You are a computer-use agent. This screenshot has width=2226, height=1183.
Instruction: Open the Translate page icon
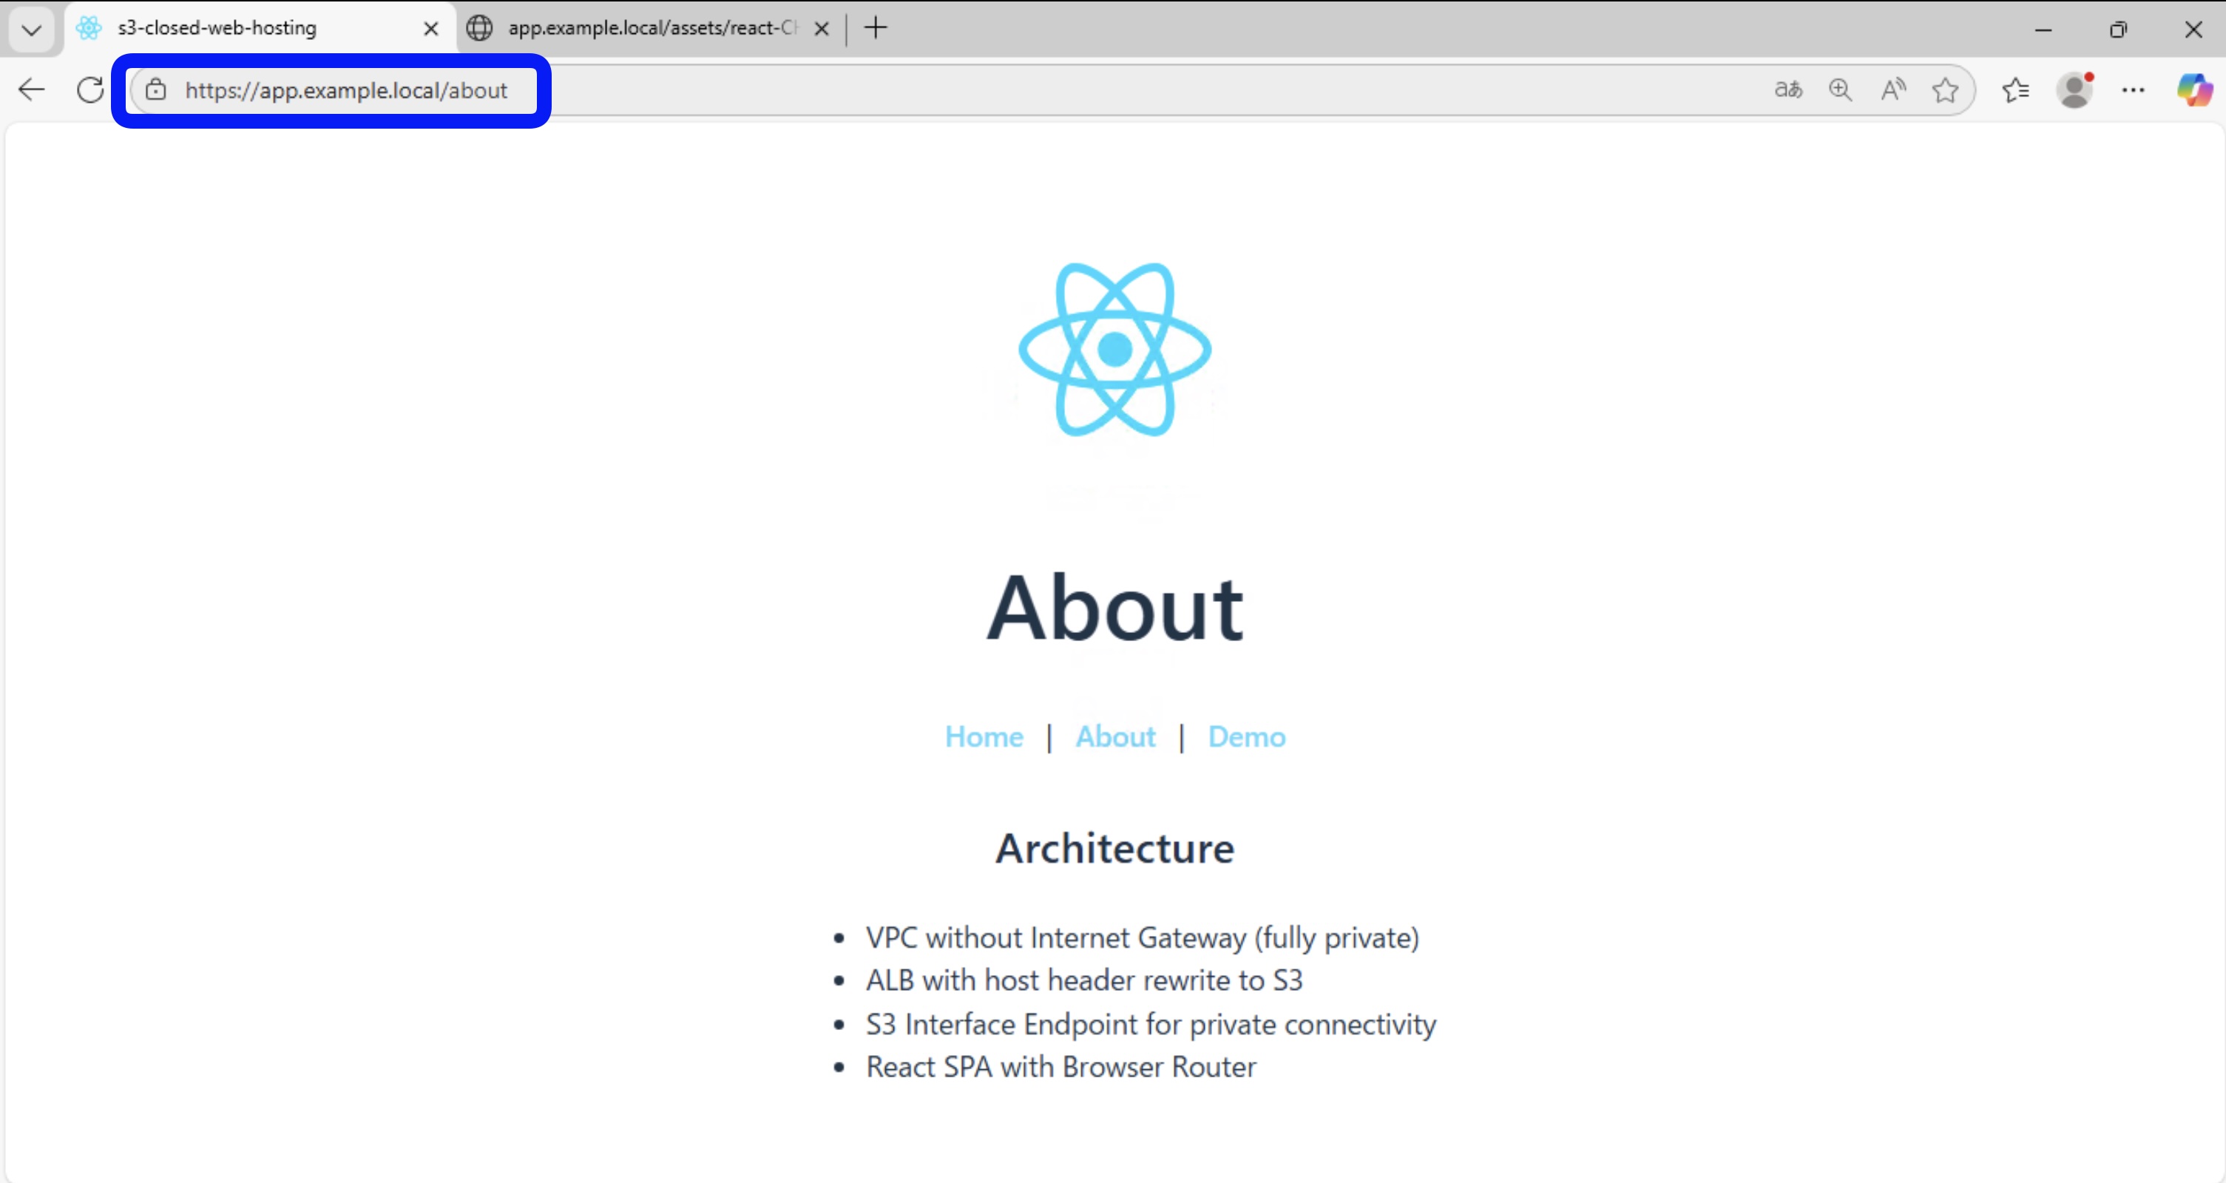pos(1788,90)
